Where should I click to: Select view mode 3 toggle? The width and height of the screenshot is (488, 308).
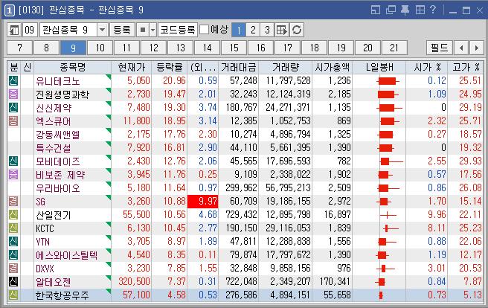[x=267, y=31]
